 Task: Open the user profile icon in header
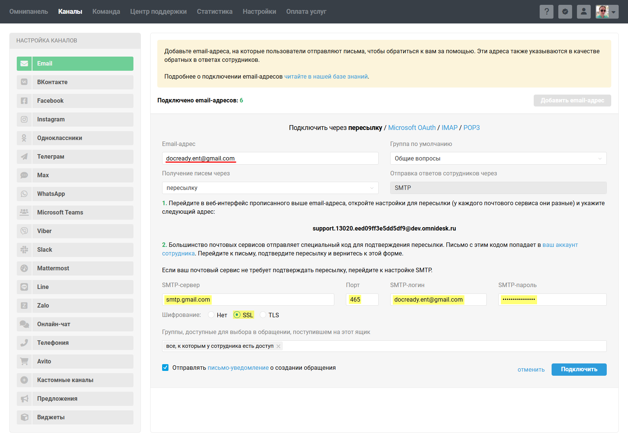click(x=584, y=12)
